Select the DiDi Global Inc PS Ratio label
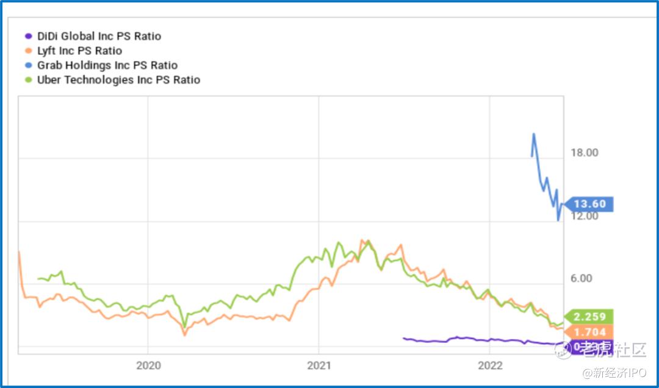Viewport: 659px width, 388px height. [99, 37]
